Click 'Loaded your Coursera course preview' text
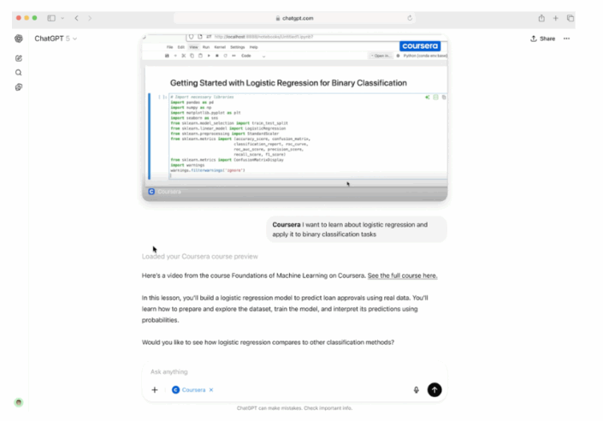This screenshot has width=603, height=421. point(199,257)
